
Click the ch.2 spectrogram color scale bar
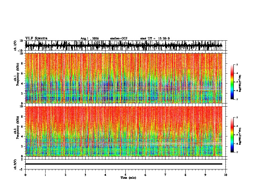pos(232,135)
